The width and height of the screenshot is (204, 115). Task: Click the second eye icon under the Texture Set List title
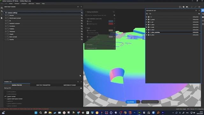(x=150, y=14)
